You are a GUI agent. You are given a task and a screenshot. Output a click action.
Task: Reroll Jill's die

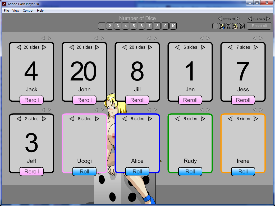point(137,100)
